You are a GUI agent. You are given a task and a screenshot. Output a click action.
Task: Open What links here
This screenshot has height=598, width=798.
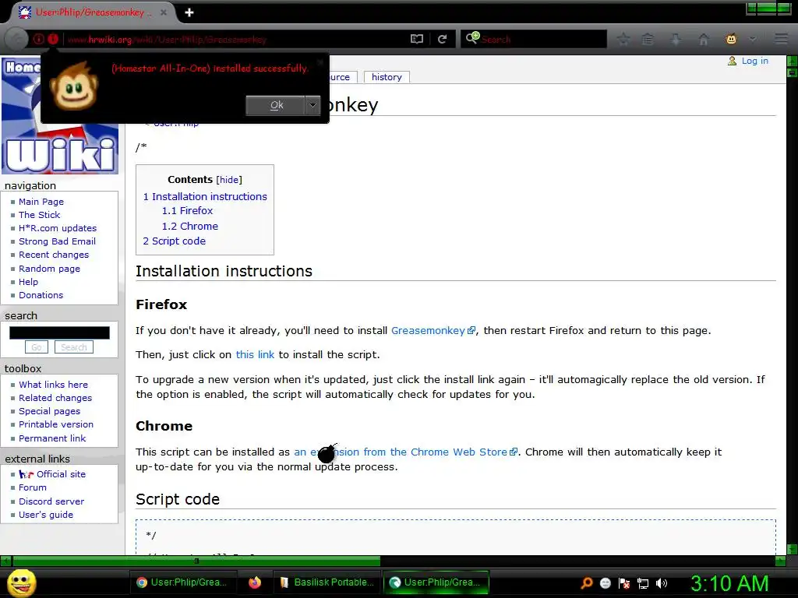pos(53,385)
